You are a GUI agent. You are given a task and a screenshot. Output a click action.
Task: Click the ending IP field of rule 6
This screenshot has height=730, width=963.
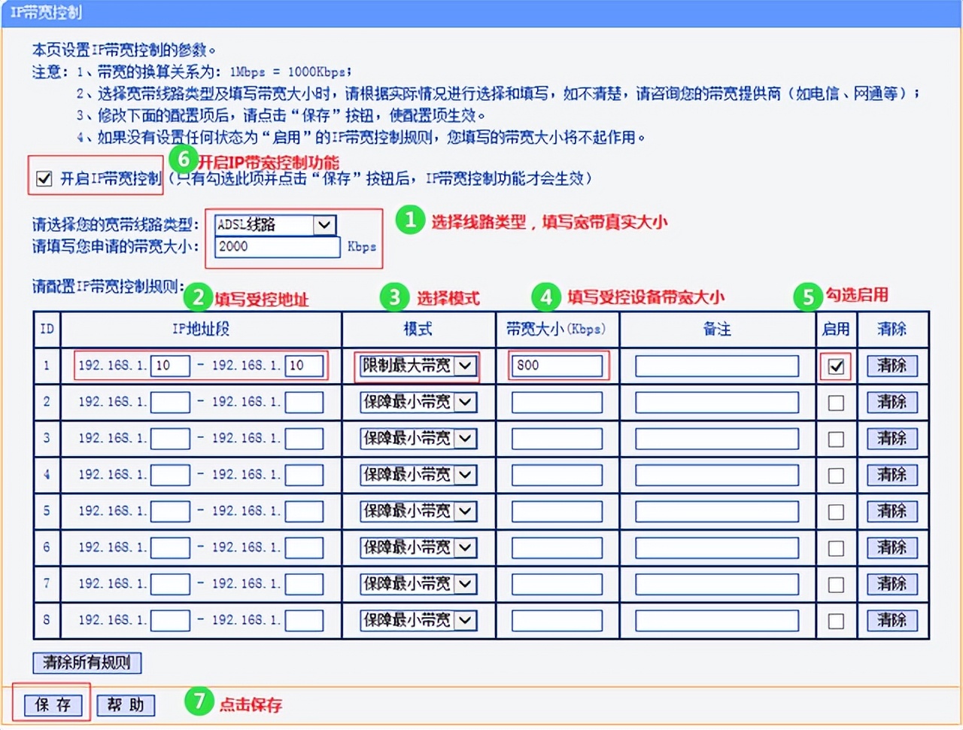click(305, 547)
